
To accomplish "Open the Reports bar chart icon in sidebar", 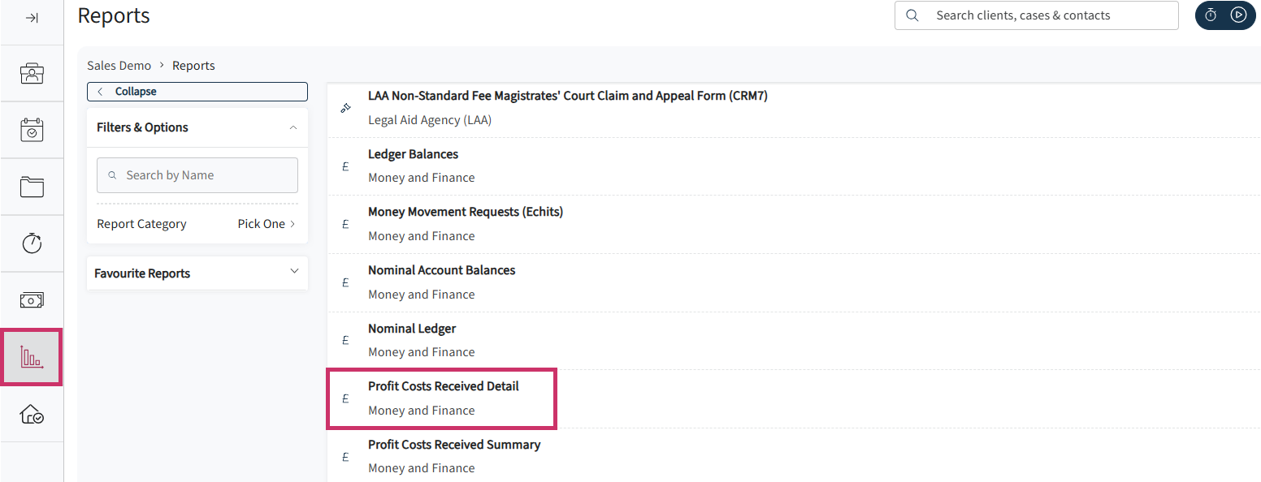I will (32, 357).
